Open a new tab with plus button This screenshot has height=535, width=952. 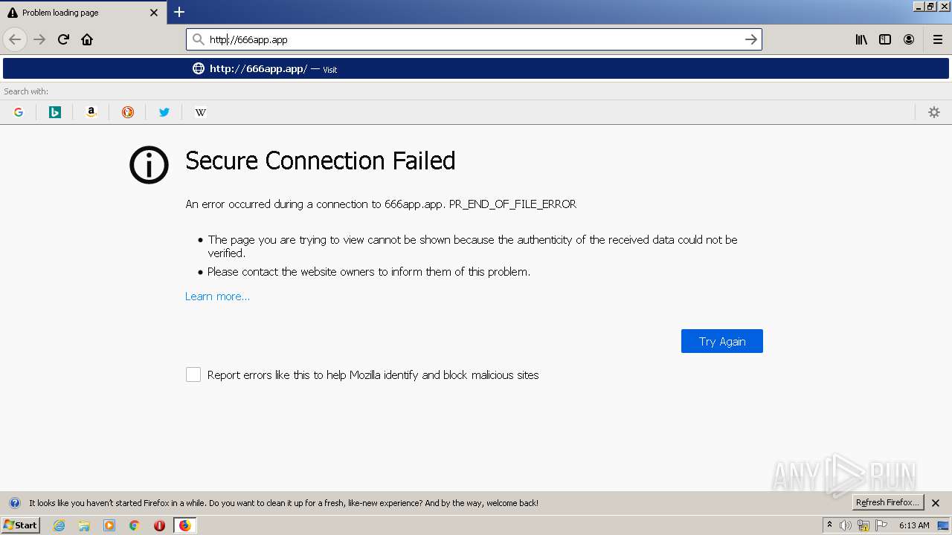coord(179,12)
